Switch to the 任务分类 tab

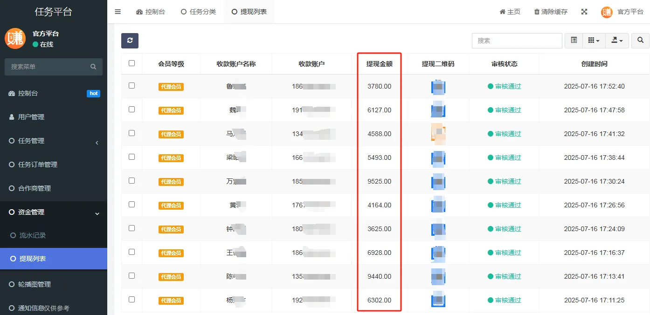coord(198,12)
